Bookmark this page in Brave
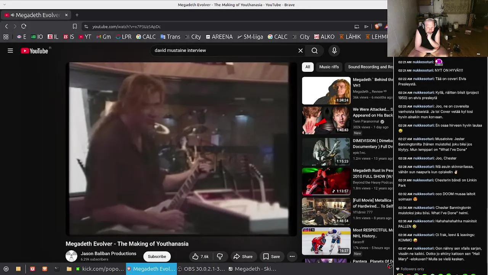The image size is (488, 275). [75, 26]
